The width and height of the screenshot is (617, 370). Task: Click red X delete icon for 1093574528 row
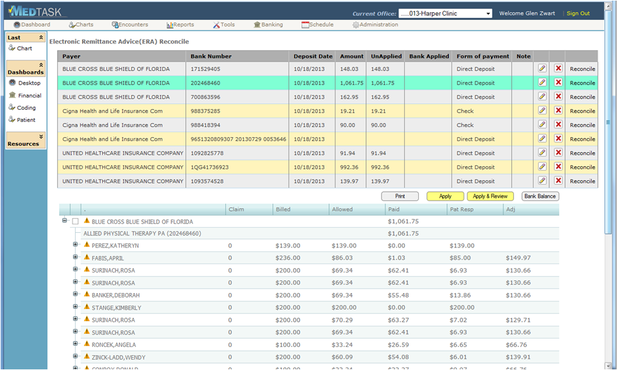click(558, 181)
